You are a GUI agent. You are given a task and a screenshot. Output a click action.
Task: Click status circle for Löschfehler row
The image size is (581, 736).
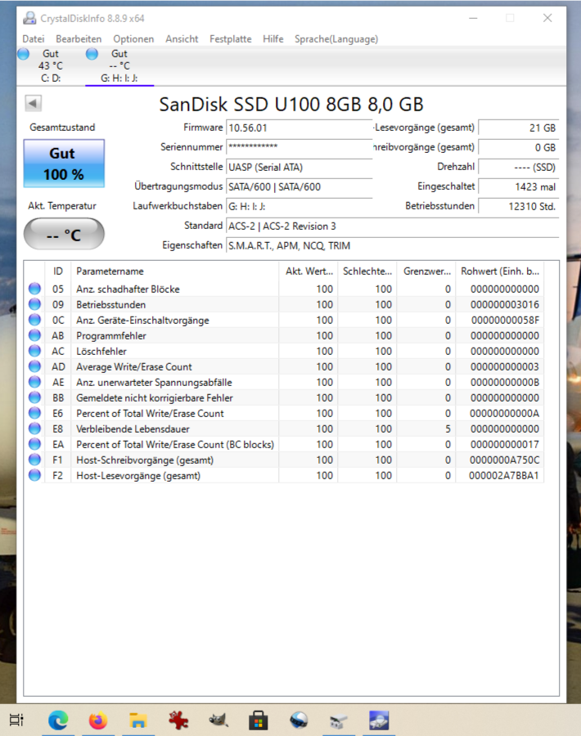34,351
